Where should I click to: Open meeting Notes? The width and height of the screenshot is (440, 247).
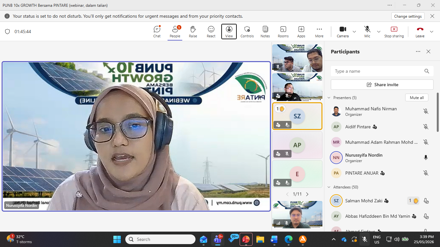265,32
